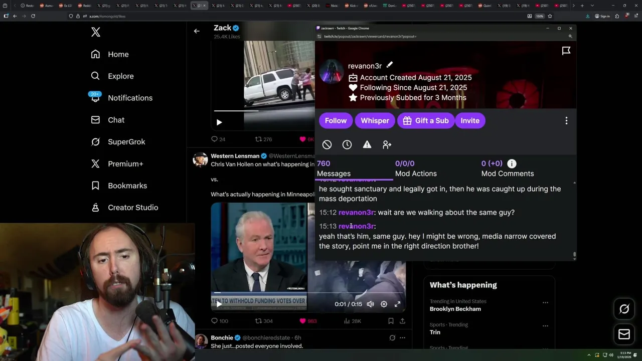Image resolution: width=642 pixels, height=361 pixels.
Task: Click the warn user triangle icon
Action: [x=367, y=144]
